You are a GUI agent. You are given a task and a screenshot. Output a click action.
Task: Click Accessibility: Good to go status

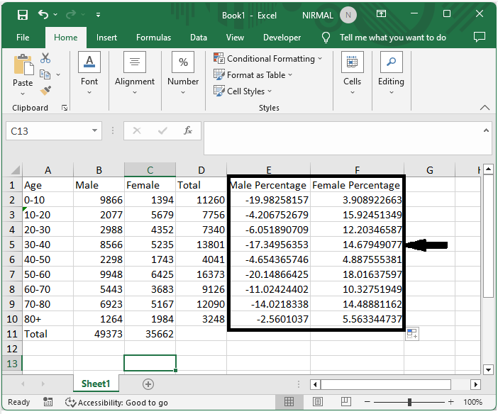pyautogui.click(x=116, y=402)
